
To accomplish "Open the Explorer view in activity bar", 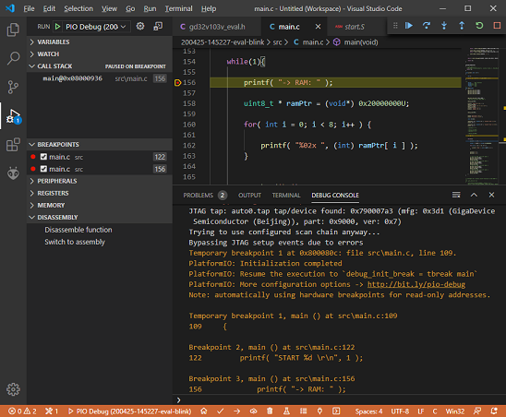I will click(x=13, y=30).
